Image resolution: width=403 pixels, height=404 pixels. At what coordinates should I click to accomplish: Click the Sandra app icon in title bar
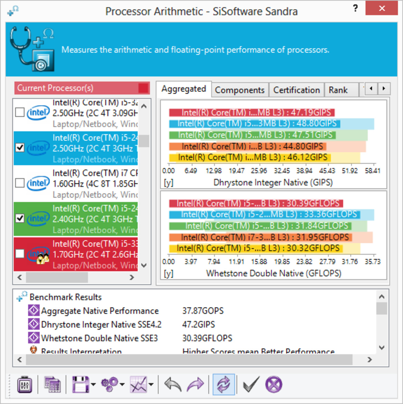tap(13, 11)
